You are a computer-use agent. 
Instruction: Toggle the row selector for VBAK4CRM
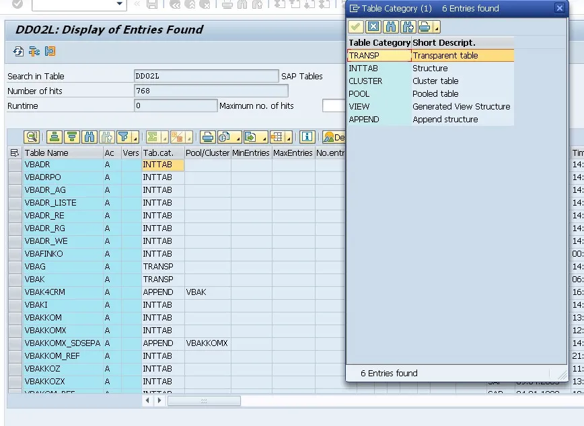tap(15, 292)
